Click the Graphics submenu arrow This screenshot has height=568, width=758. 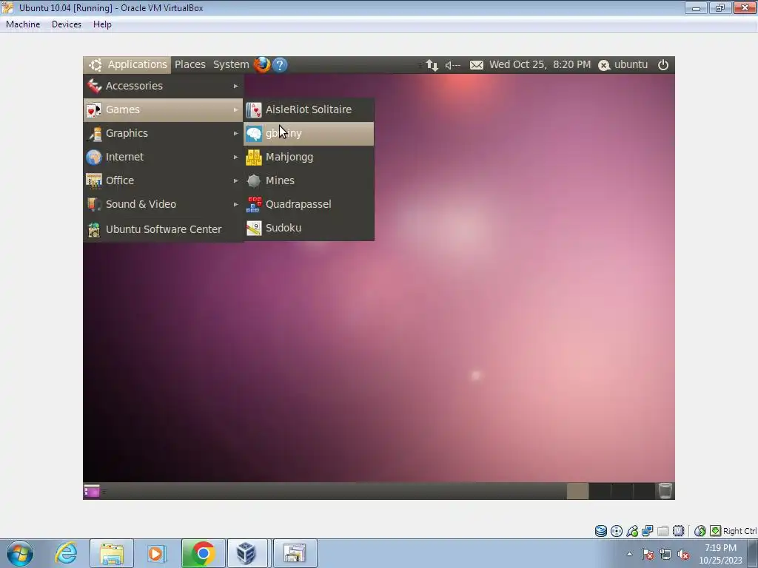[x=236, y=133]
